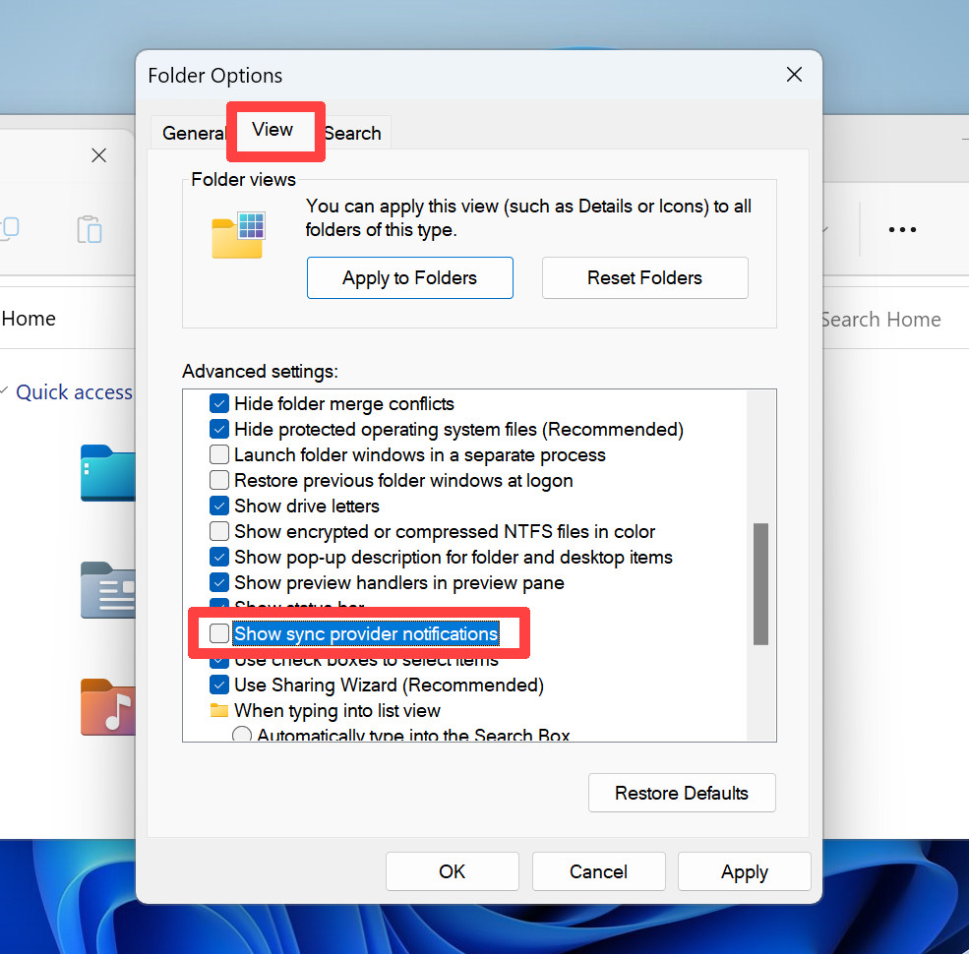Viewport: 969px width, 954px height.
Task: Click Apply to Folders
Action: (x=409, y=277)
